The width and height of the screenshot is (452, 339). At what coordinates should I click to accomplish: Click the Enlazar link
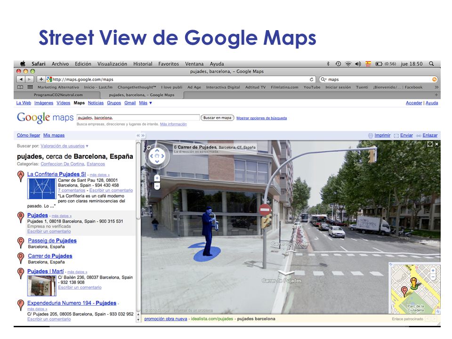click(x=430, y=135)
